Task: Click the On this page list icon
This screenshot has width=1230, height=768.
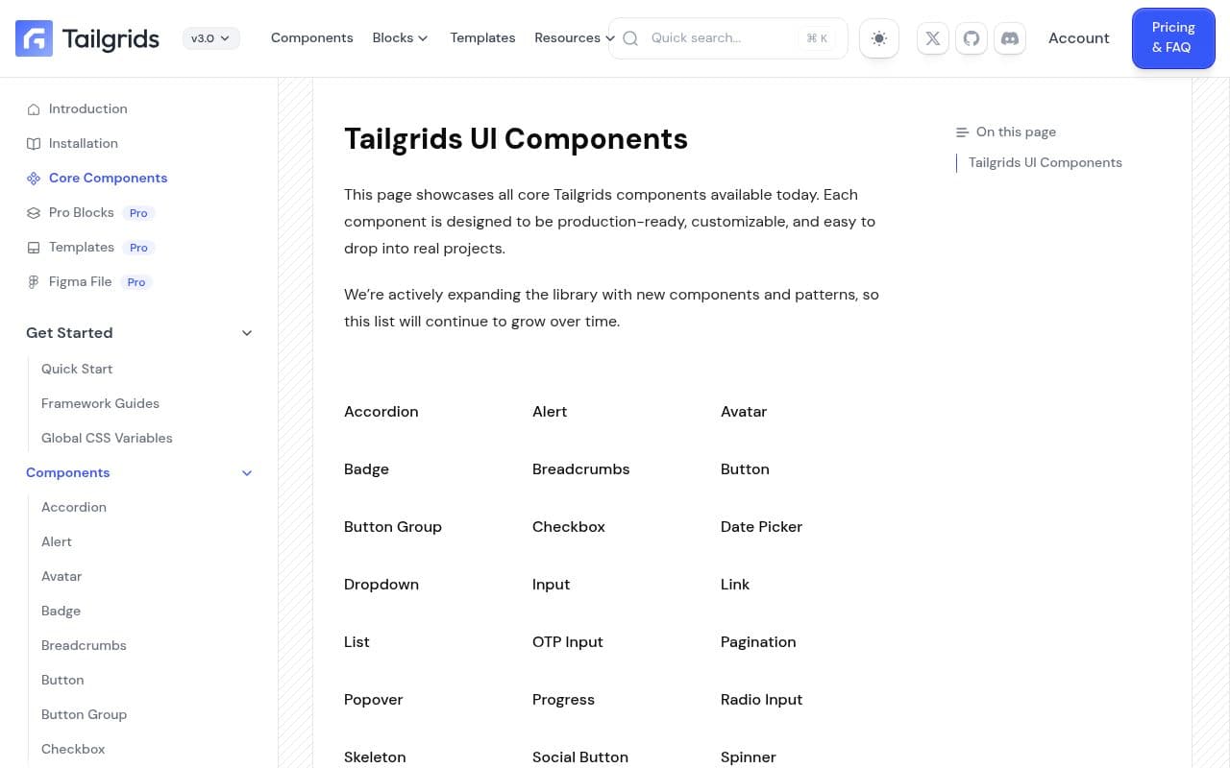Action: [963, 132]
